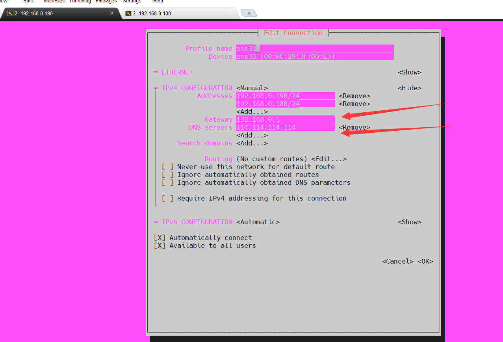This screenshot has height=342, width=503.
Task: Remove the 192.168.0.190/24 address
Action: click(x=355, y=96)
